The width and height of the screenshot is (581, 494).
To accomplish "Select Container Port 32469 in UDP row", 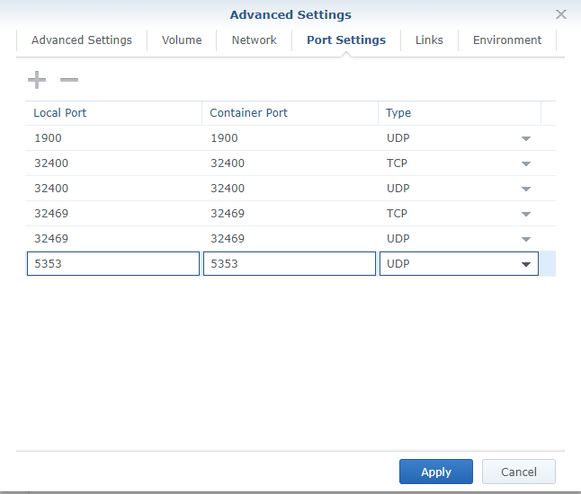I will coord(290,239).
